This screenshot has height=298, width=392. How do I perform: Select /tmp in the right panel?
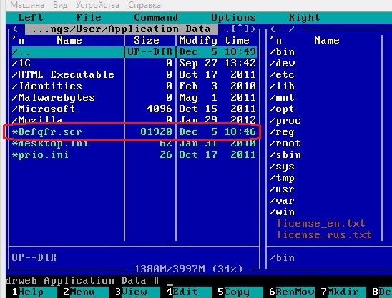pos(282,178)
